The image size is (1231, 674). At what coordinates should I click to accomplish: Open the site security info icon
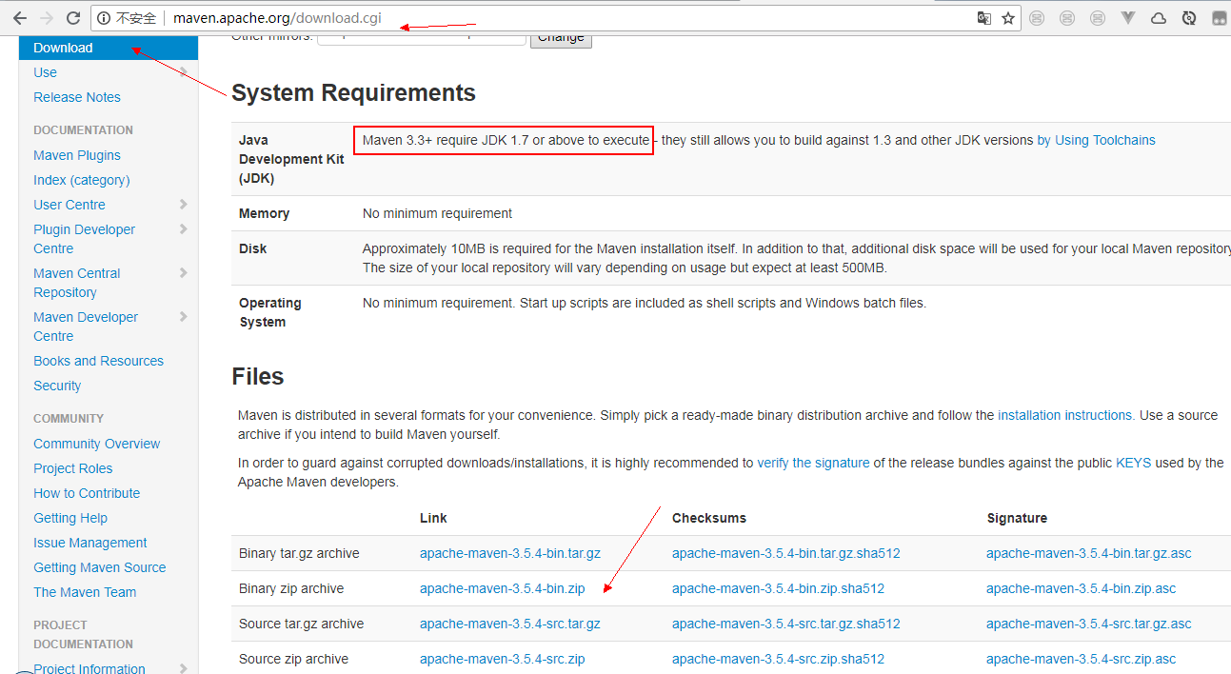coord(104,18)
